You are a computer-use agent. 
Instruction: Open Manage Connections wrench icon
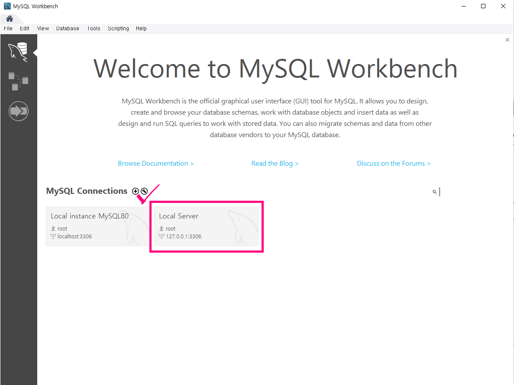pyautogui.click(x=144, y=191)
